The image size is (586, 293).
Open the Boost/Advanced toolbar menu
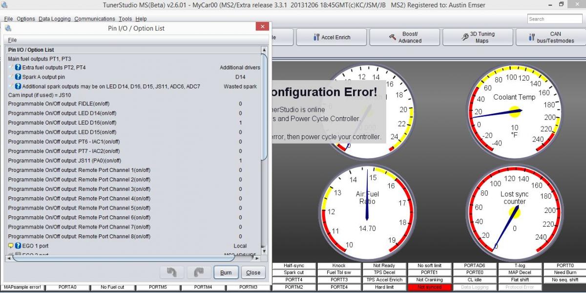click(x=404, y=38)
